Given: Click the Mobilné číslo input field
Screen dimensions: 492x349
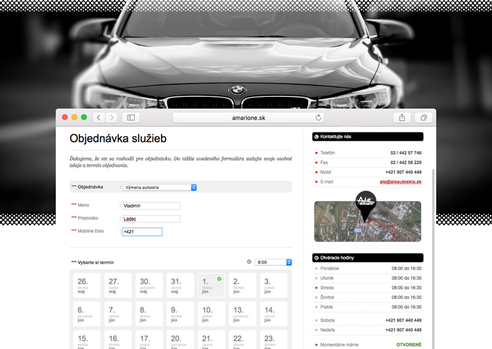Looking at the screenshot, I should point(142,232).
